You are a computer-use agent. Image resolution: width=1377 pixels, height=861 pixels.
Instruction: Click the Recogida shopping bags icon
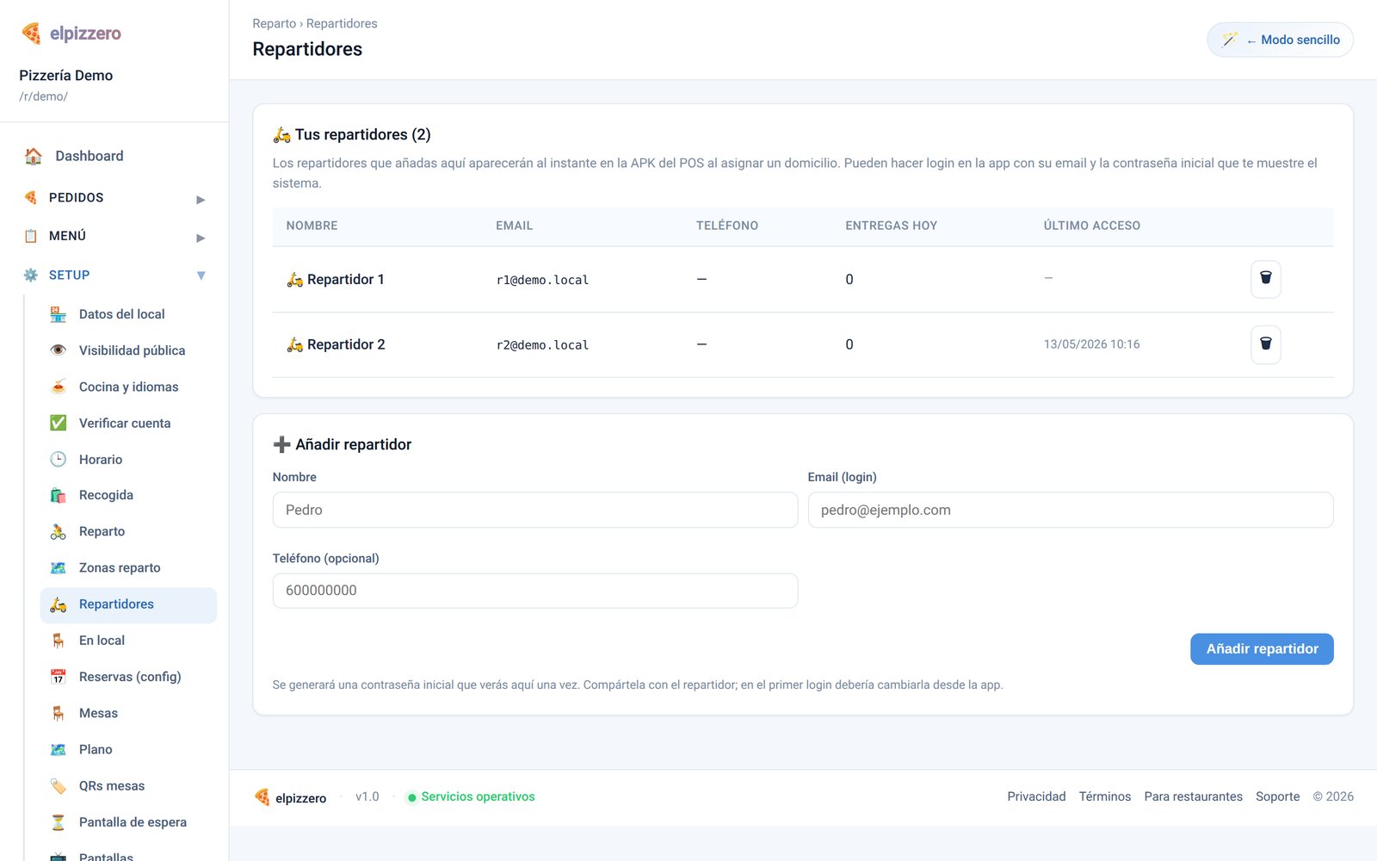tap(58, 495)
